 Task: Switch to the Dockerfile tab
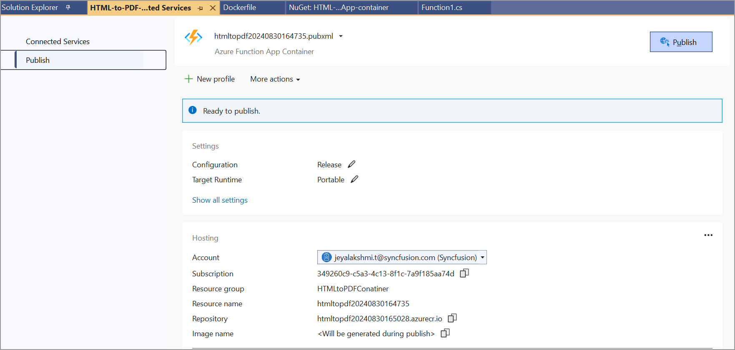pyautogui.click(x=240, y=7)
